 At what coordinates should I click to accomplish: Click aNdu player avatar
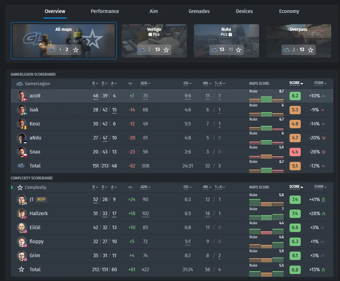(x=22, y=138)
